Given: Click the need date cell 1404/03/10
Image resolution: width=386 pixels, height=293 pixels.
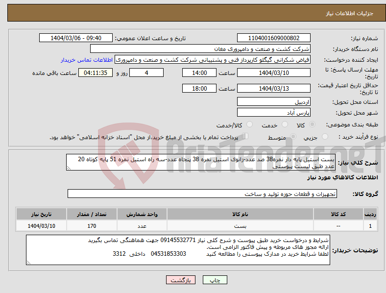Looking at the screenshot, I should (x=41, y=226).
